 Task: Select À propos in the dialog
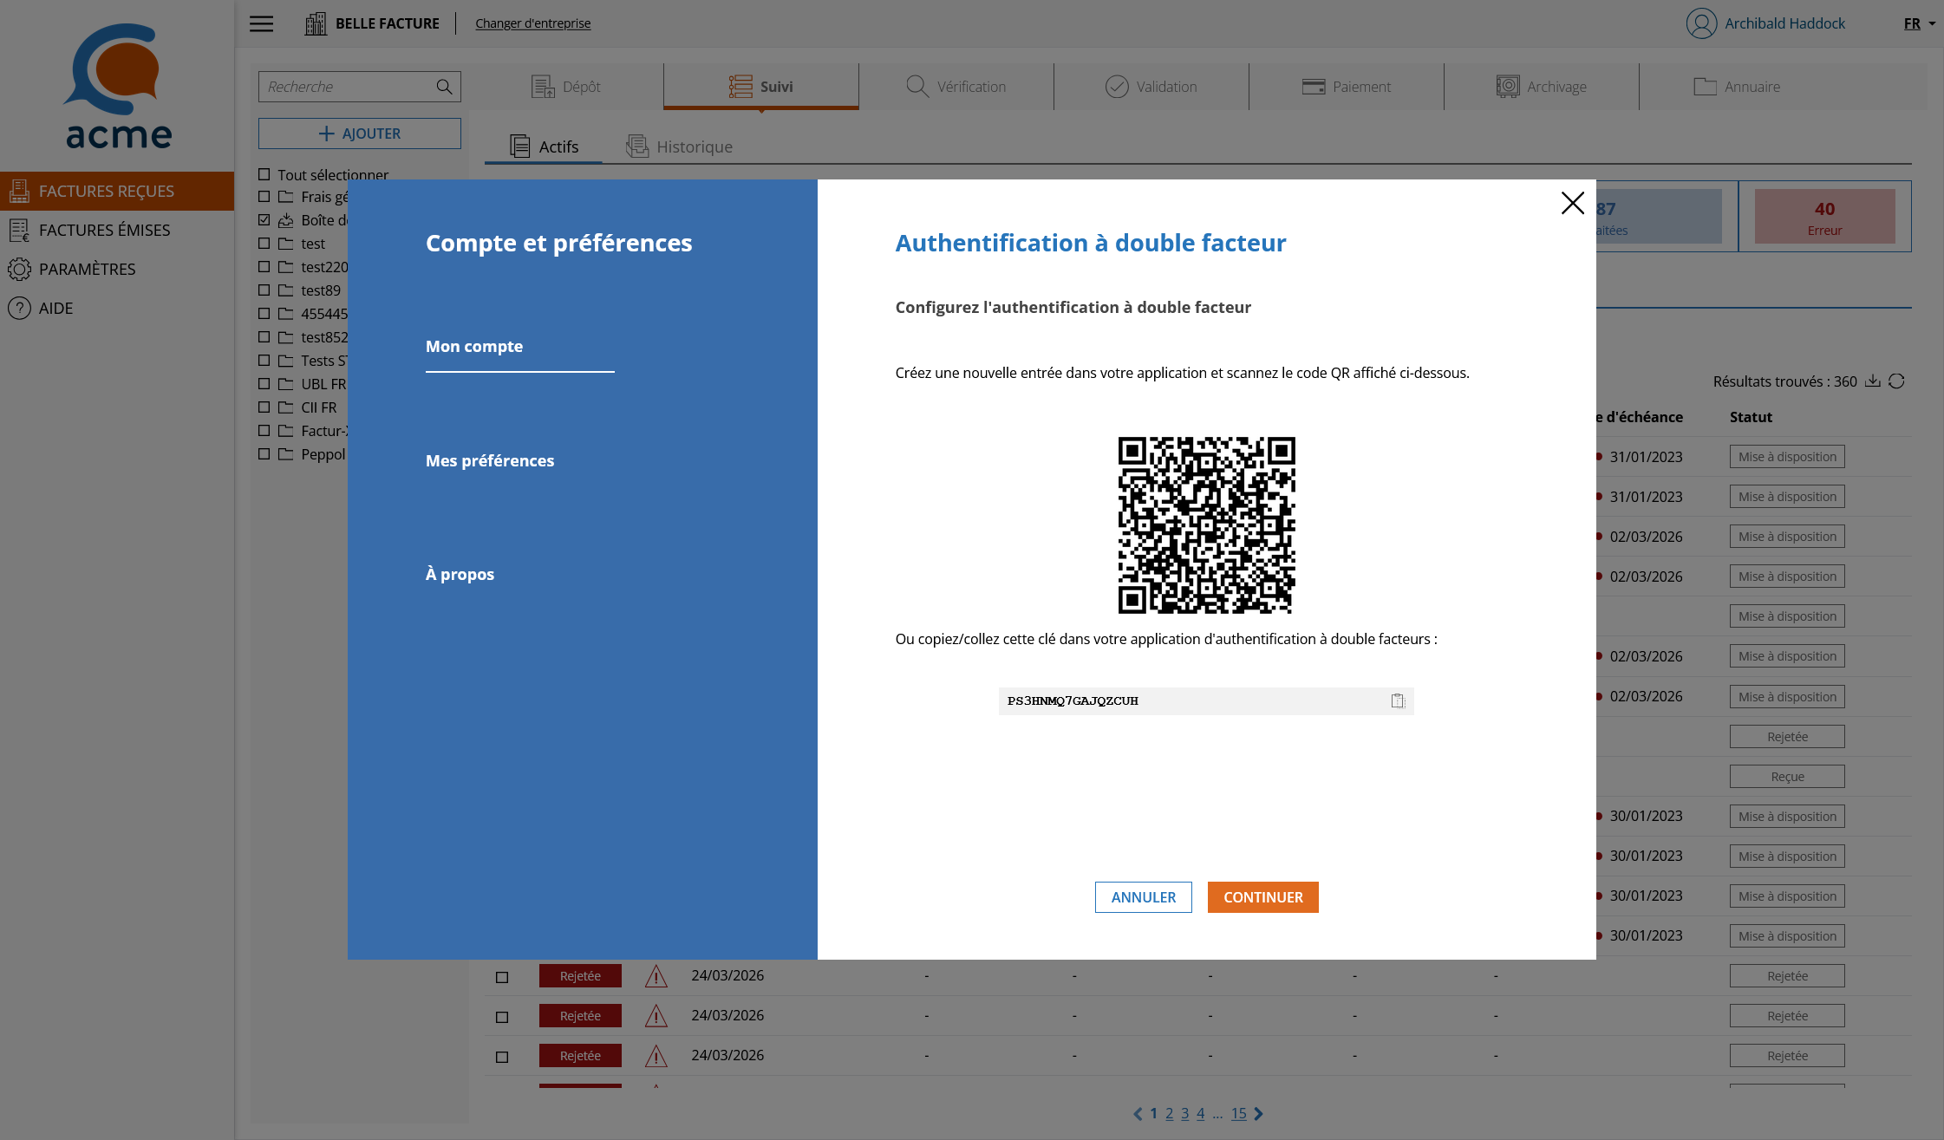(460, 574)
